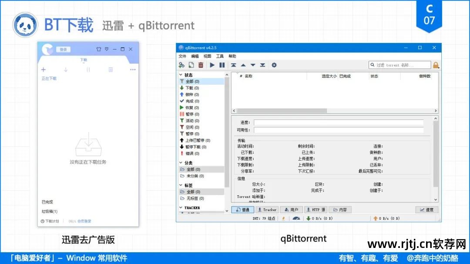Select 全部 (0) under 状态 filters

click(x=201, y=81)
